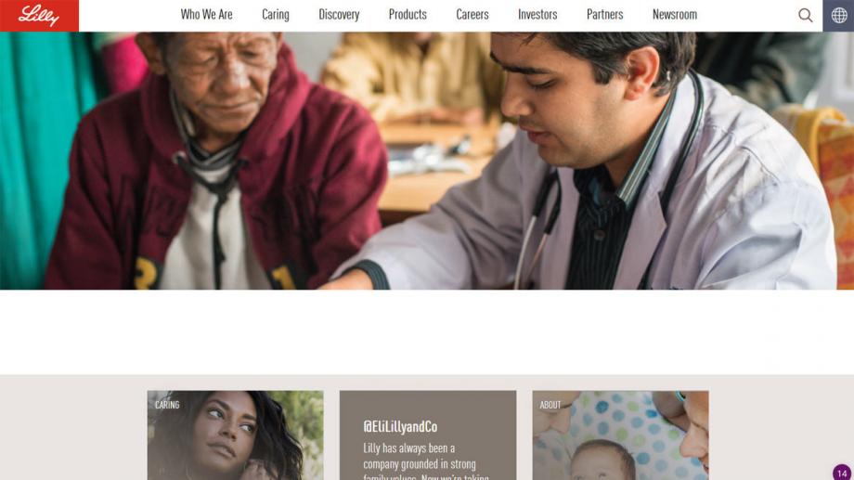The width and height of the screenshot is (854, 480).
Task: Open the Investors page
Action: coord(537,15)
